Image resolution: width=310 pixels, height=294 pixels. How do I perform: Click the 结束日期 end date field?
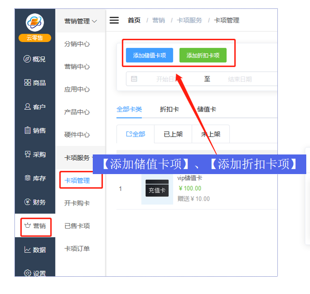[x=240, y=79]
